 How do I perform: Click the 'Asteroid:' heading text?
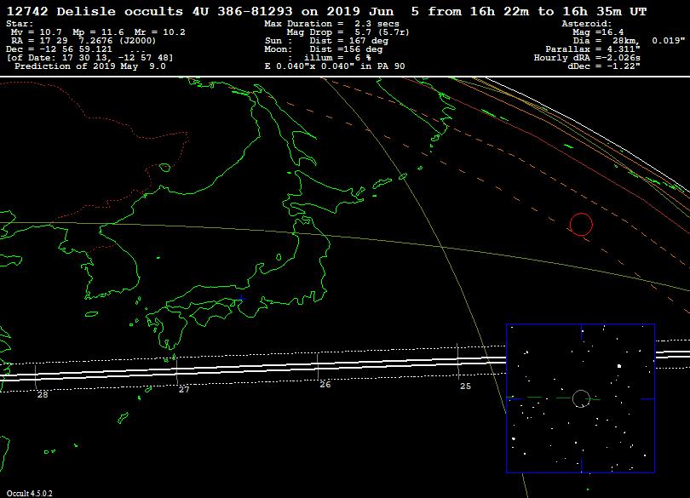(x=587, y=24)
